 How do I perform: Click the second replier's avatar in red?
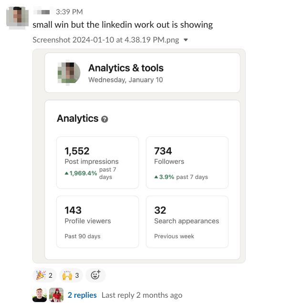[x=56, y=295]
